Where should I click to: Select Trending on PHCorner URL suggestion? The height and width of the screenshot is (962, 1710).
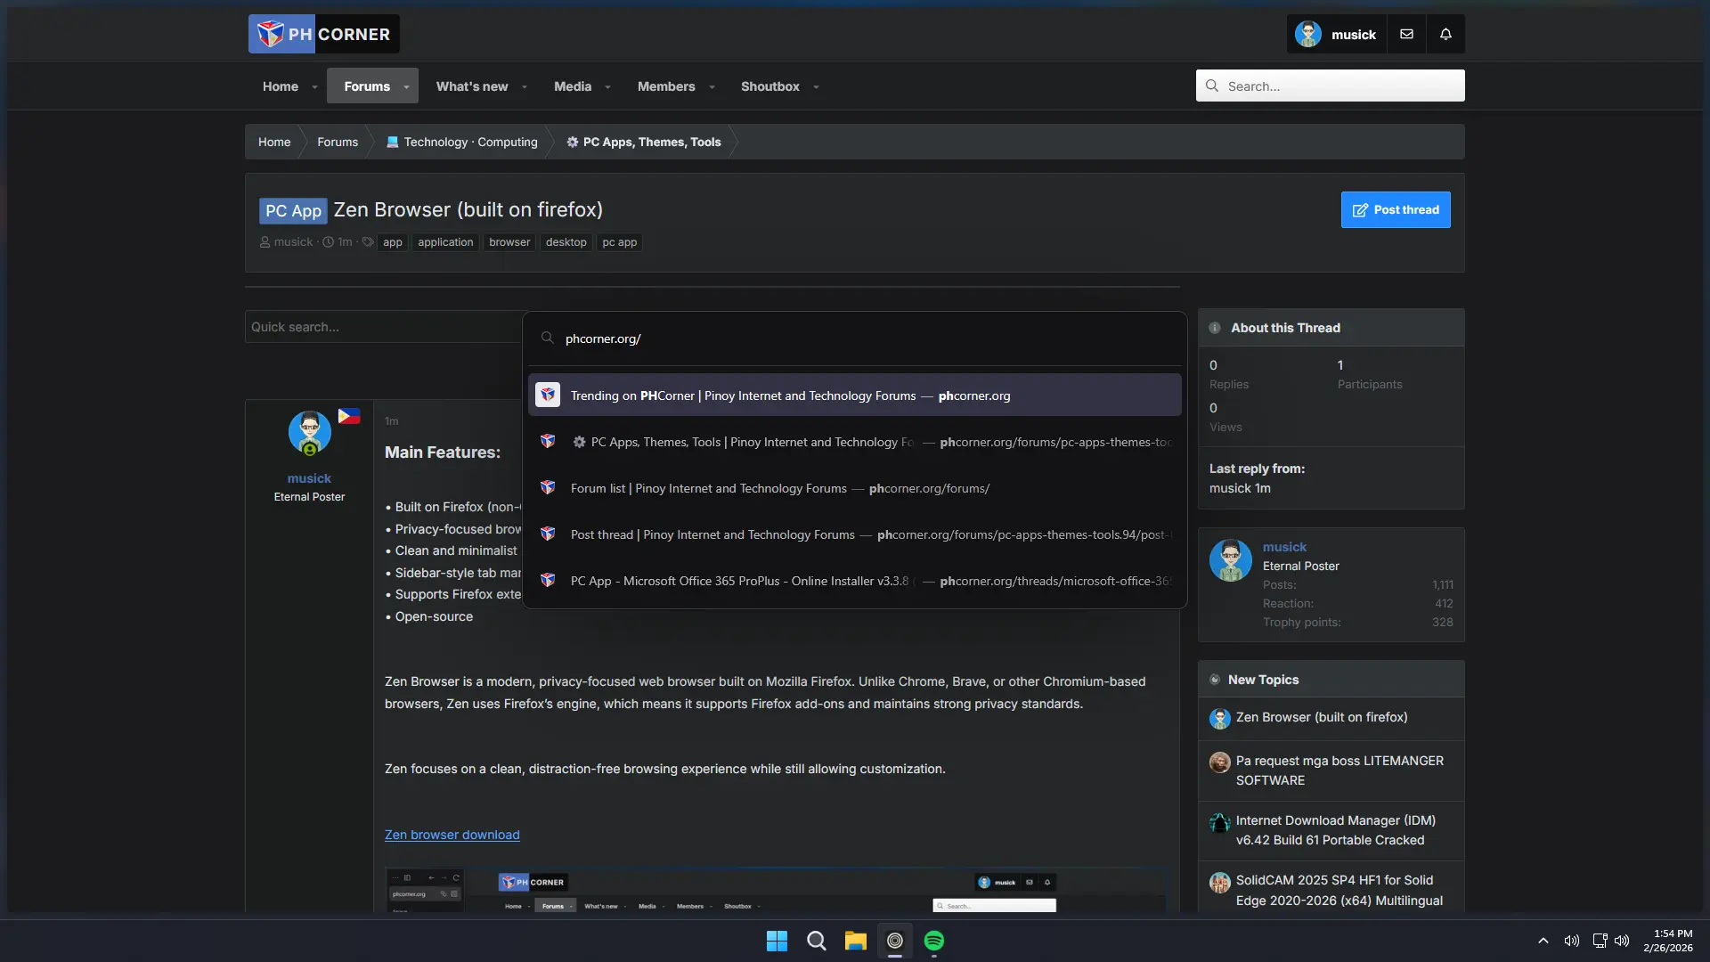click(x=855, y=395)
